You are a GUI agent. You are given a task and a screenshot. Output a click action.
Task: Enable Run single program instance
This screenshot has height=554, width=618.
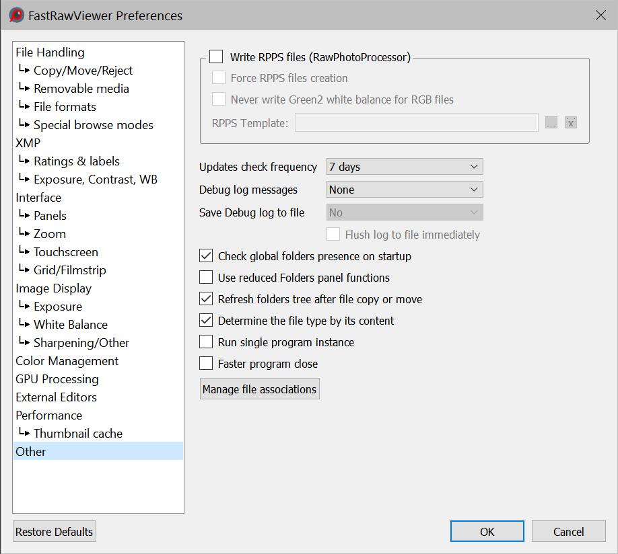206,342
